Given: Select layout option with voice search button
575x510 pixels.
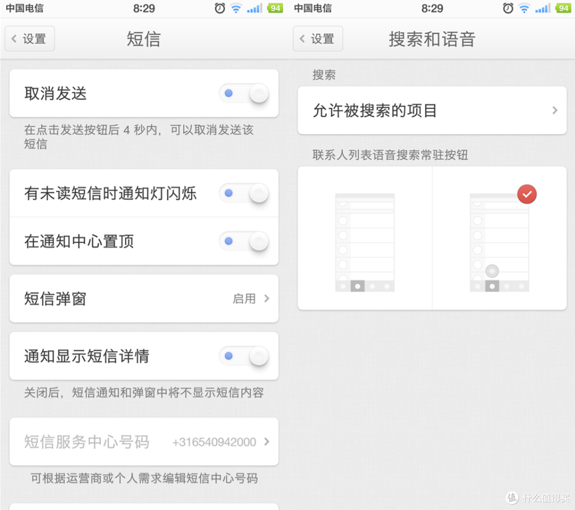Looking at the screenshot, I should click(x=499, y=238).
